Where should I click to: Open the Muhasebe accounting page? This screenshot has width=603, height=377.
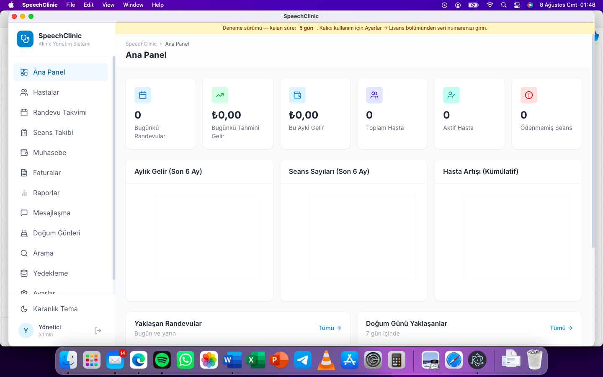(x=60, y=152)
